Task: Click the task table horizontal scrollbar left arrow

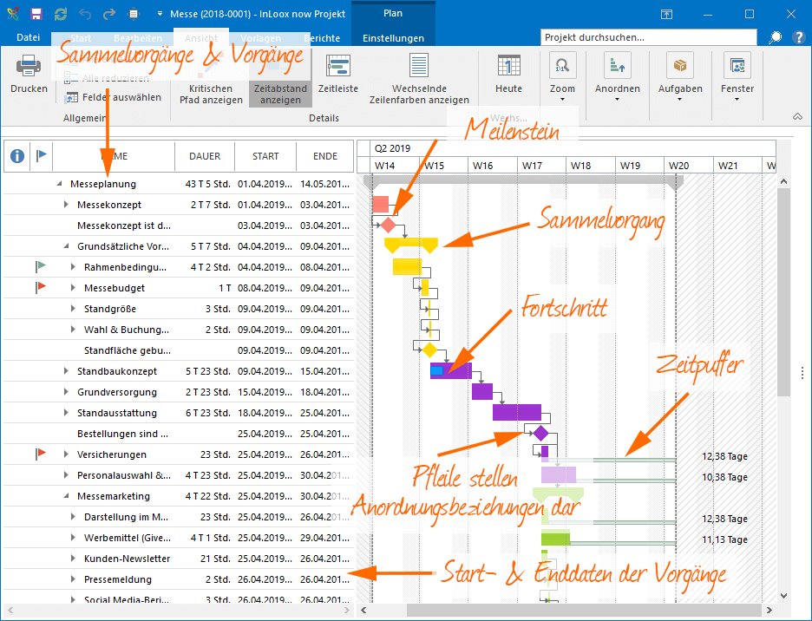Action: pos(10,610)
